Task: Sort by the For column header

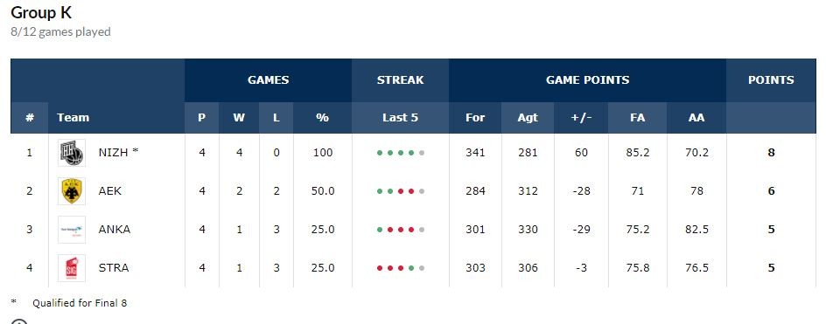Action: click(x=475, y=118)
